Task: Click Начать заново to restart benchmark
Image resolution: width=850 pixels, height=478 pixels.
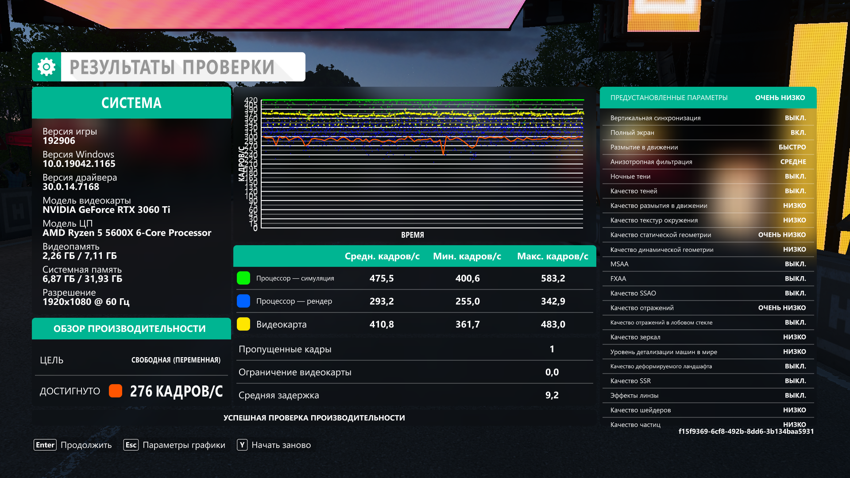Action: point(281,445)
